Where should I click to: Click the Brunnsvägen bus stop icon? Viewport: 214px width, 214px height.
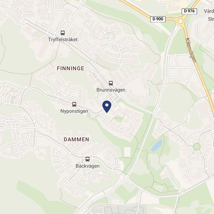click(111, 83)
